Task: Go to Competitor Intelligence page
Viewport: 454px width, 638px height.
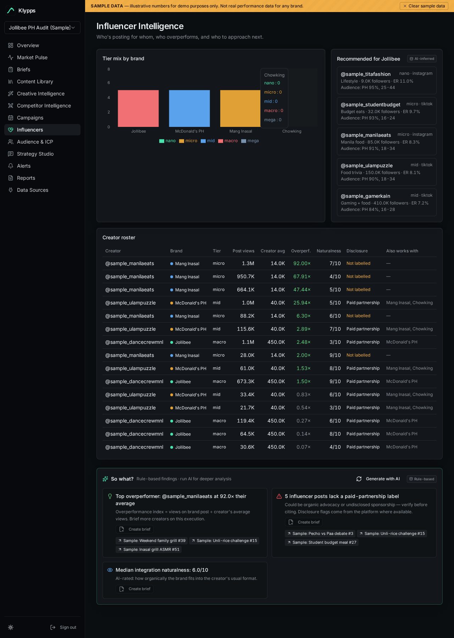Action: [42, 106]
